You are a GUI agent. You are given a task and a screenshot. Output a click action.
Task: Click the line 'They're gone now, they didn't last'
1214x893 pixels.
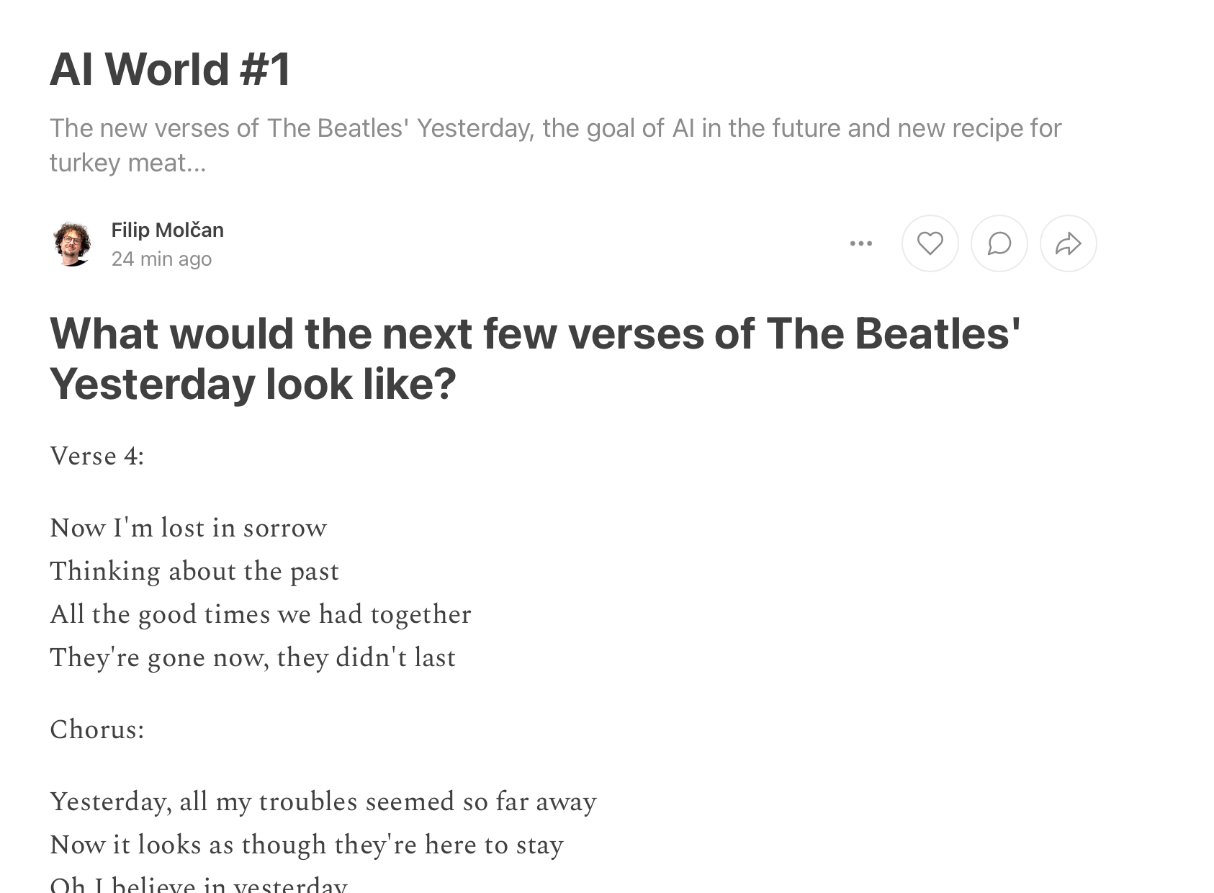252,658
